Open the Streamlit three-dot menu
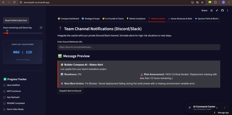This screenshot has width=232, height=115. (x=228, y=11)
